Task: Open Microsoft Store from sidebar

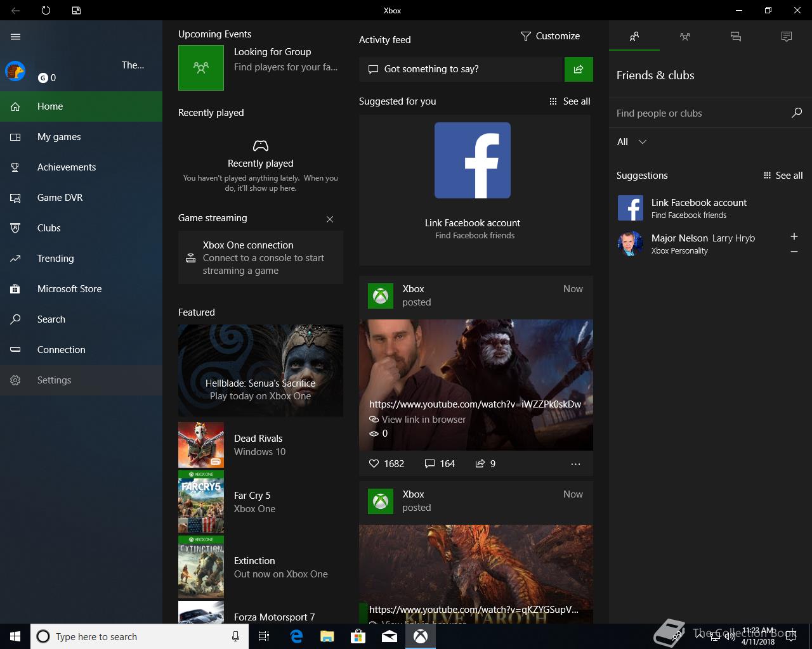Action: 81,289
